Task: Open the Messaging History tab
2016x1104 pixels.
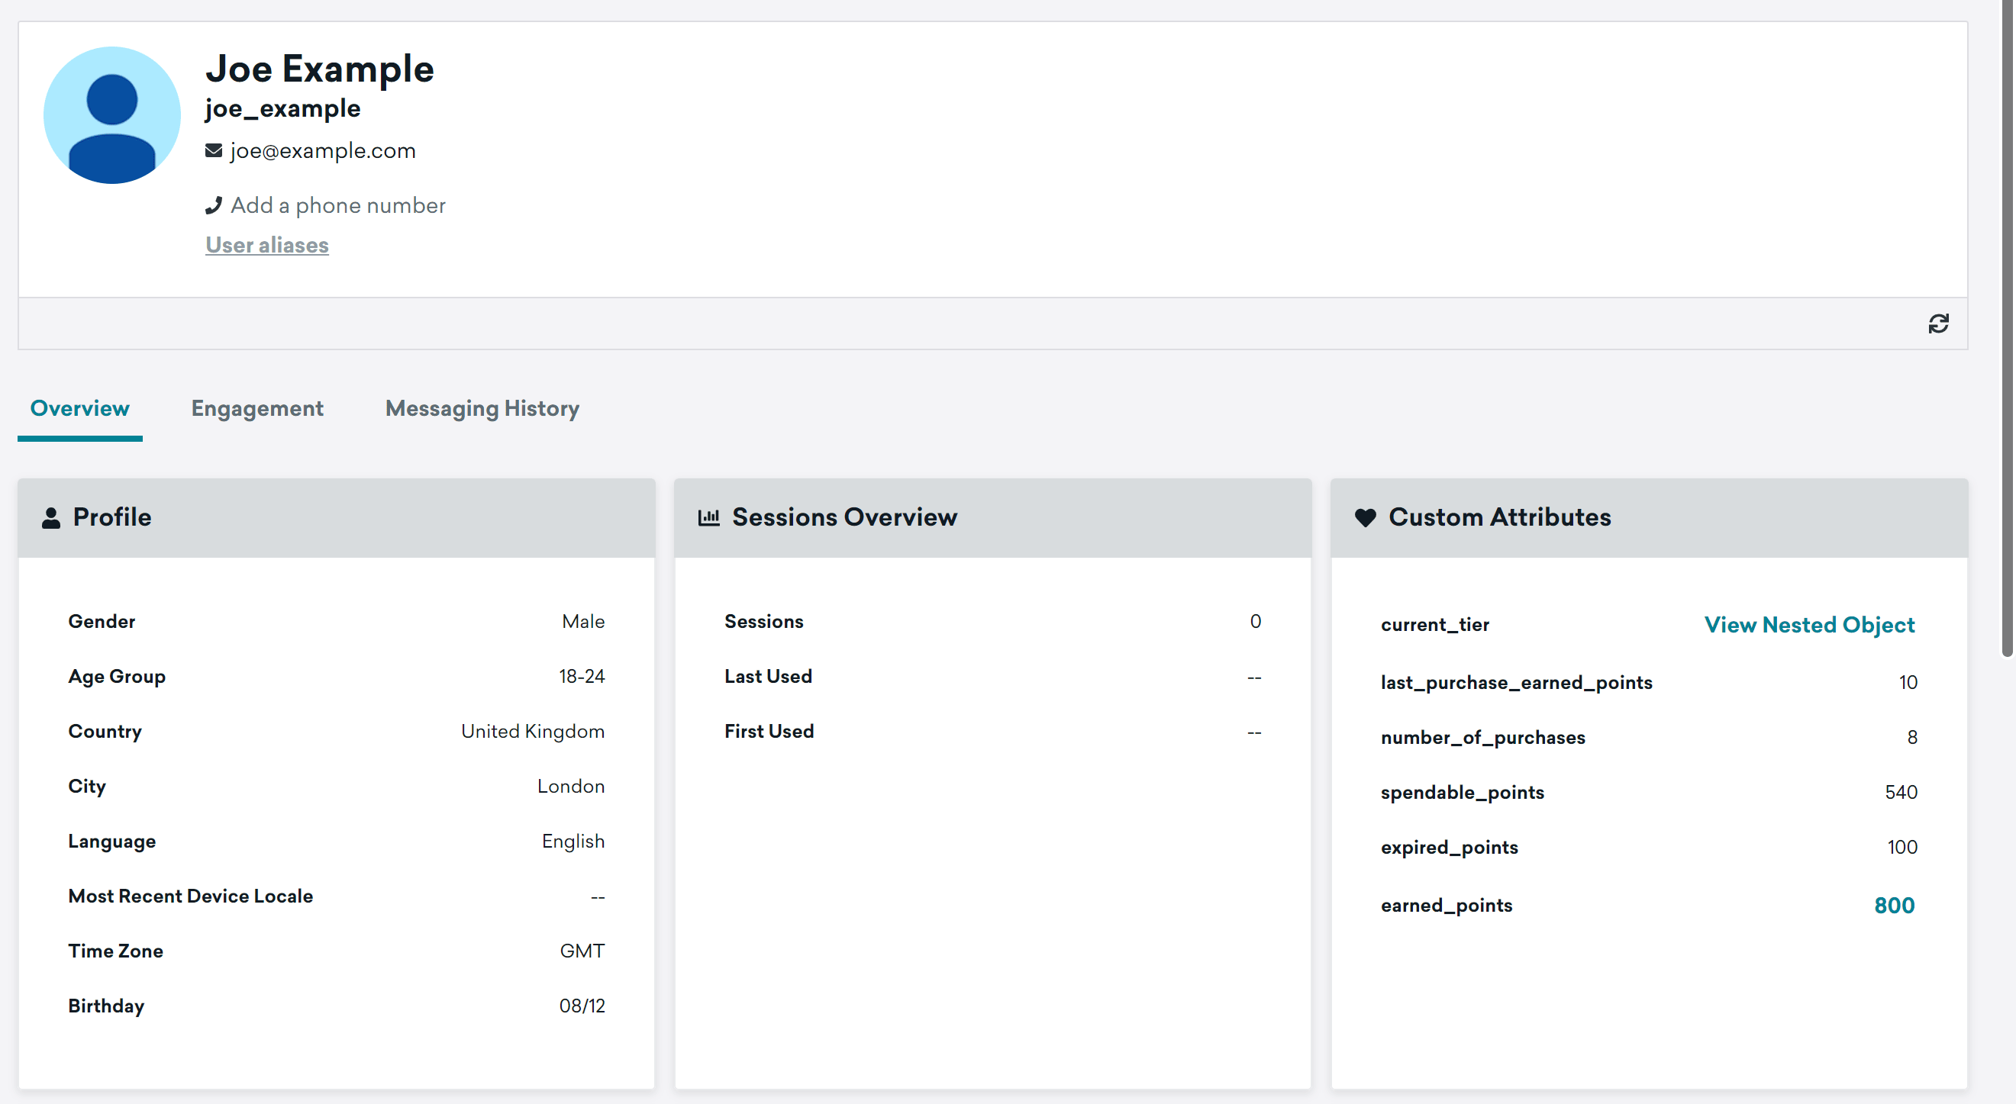Action: point(482,408)
